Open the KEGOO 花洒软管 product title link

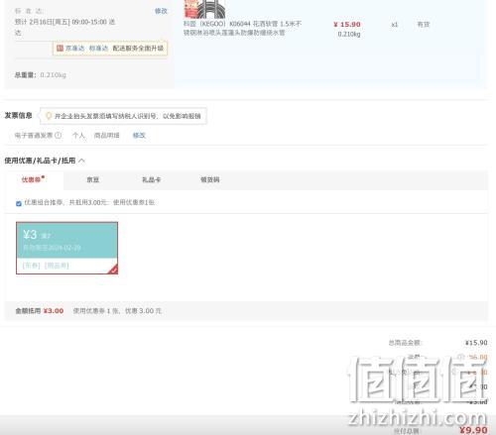242,28
